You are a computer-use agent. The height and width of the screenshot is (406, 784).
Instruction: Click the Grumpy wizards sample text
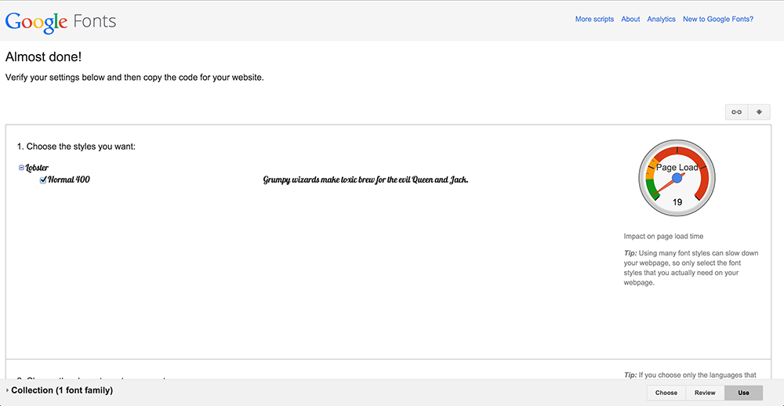point(366,180)
